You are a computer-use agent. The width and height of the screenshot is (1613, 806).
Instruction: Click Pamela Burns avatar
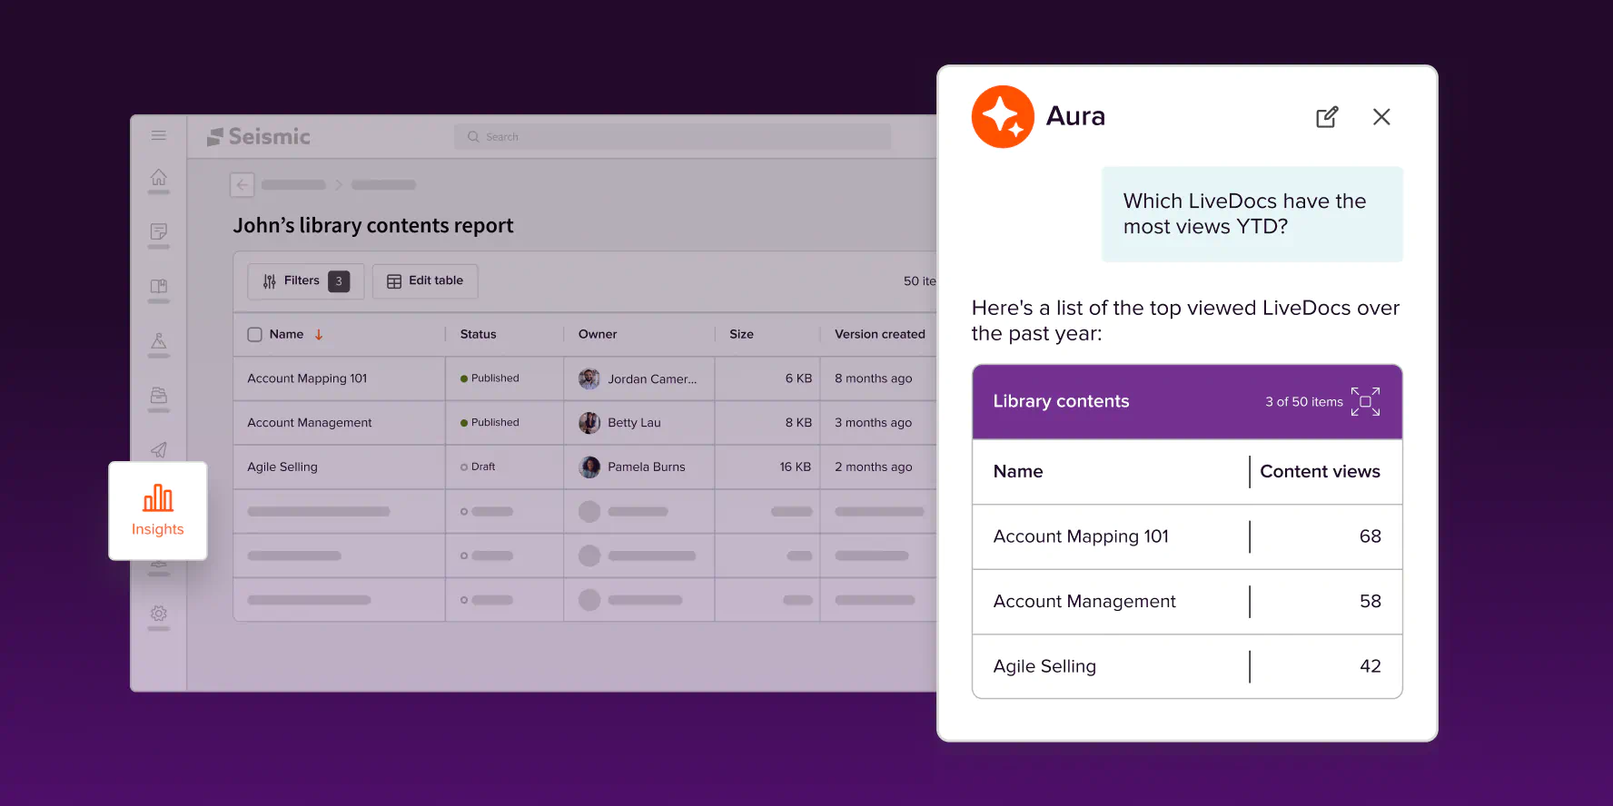pos(589,467)
